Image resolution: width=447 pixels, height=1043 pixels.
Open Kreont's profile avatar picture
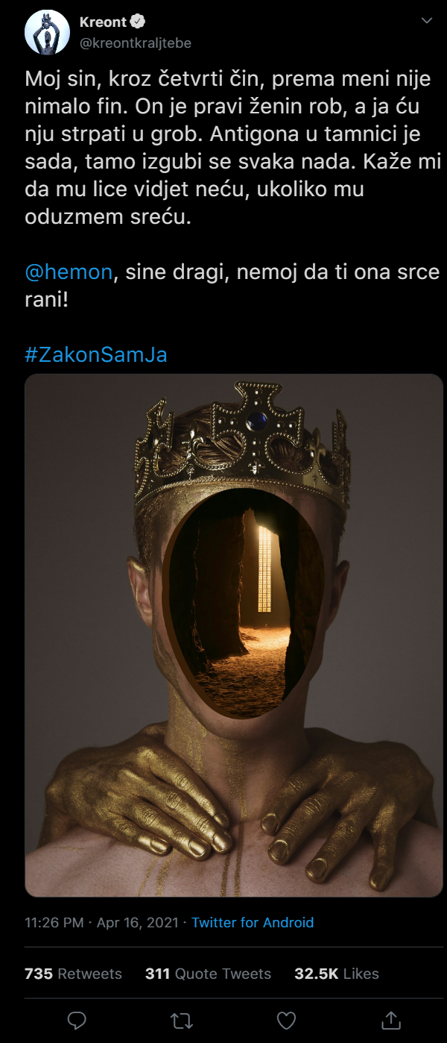pos(48,33)
